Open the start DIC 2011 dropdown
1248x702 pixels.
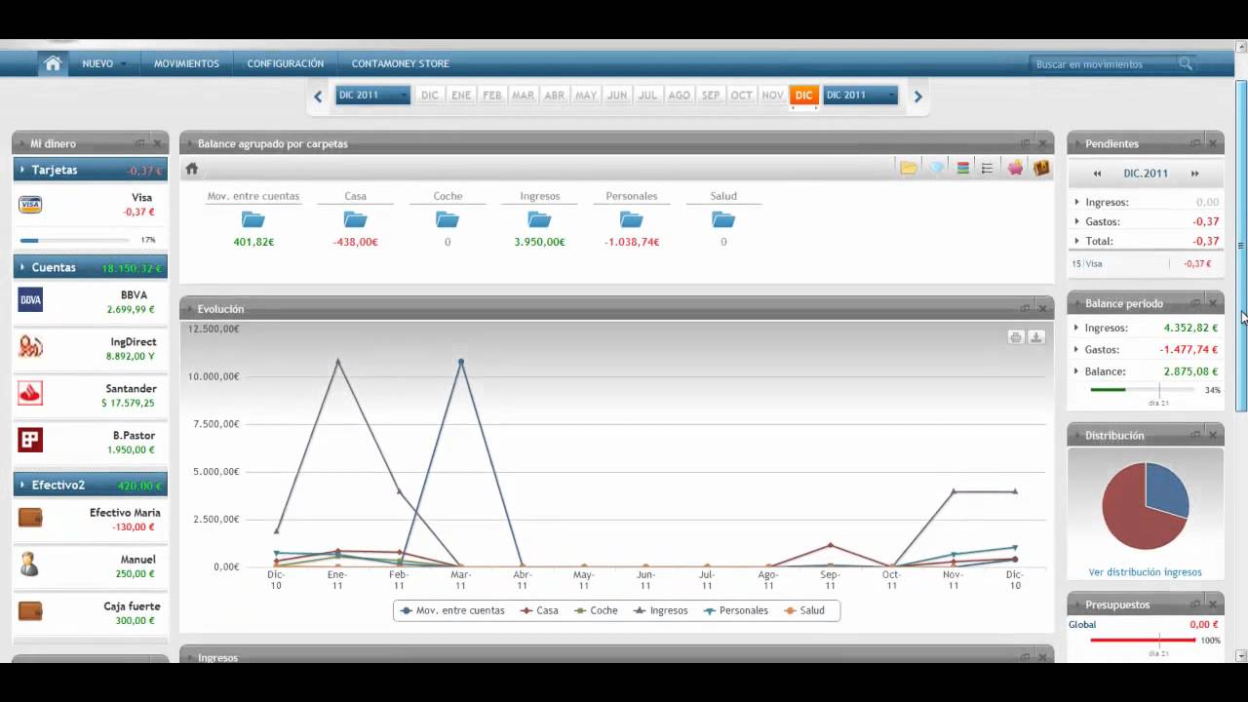pos(372,95)
